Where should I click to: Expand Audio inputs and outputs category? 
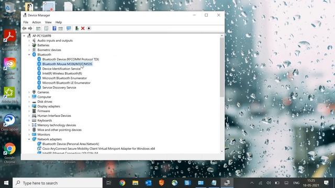(x=29, y=41)
